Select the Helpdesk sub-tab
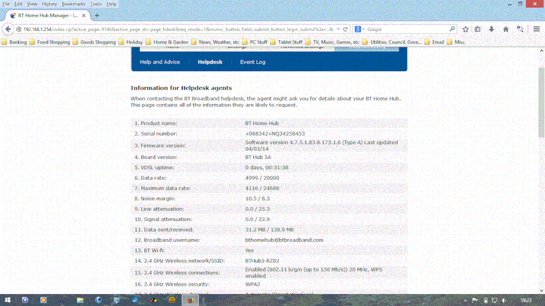Screen dimensions: 545x306 click(x=210, y=62)
